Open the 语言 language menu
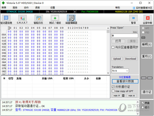The width and height of the screenshot is (154, 116). pos(37,8)
